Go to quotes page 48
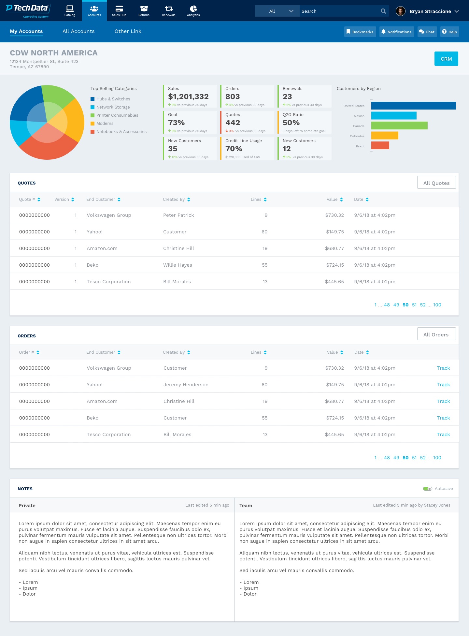Viewport: 469px width, 636px height. [387, 305]
